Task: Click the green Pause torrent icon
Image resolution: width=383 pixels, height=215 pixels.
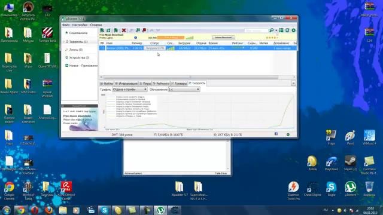Action: coord(138,30)
